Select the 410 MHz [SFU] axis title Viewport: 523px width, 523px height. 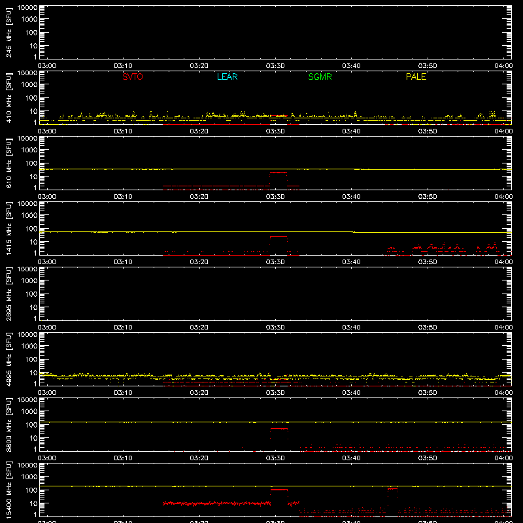tap(8, 97)
